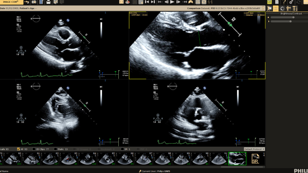Step one frame forward
This screenshot has height=173, width=308.
point(178,2)
